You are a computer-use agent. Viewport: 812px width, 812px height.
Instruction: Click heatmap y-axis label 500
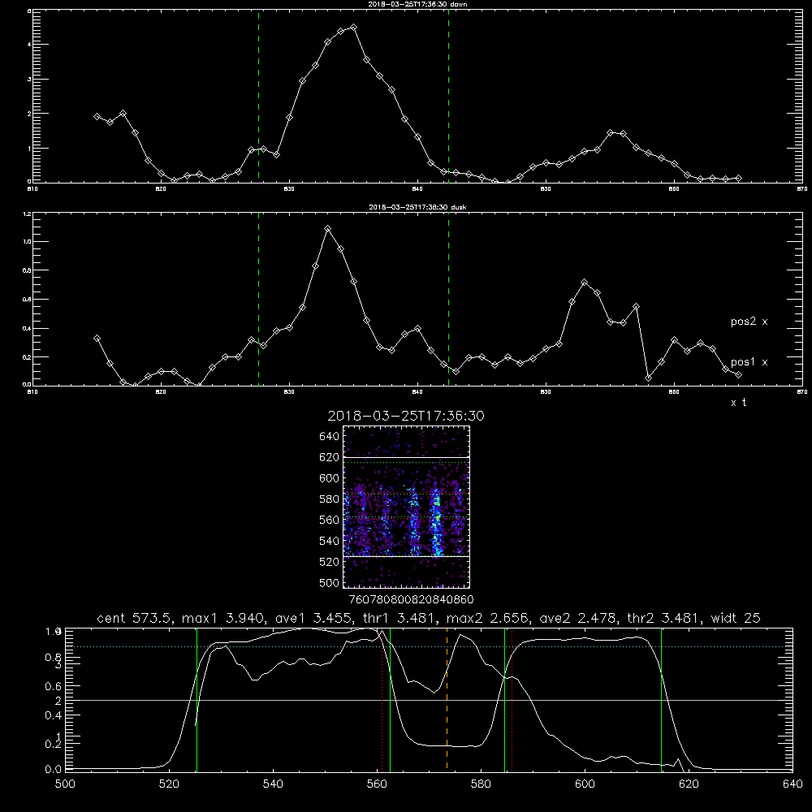[330, 582]
